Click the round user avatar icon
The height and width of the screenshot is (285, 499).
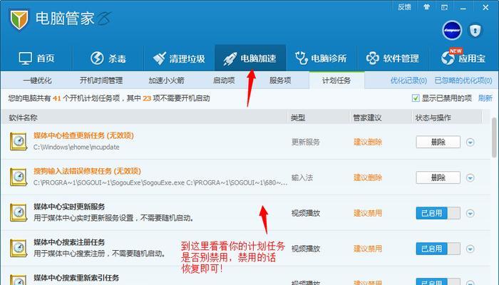(x=452, y=31)
